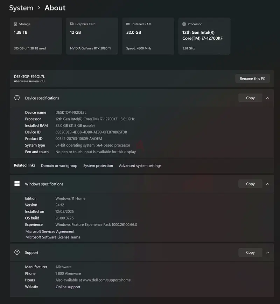Rename this PC
Viewport: 280px width, 304px height.
point(252,79)
